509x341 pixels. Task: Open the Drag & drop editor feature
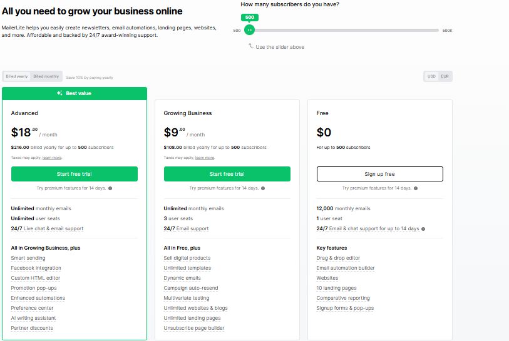tap(338, 258)
